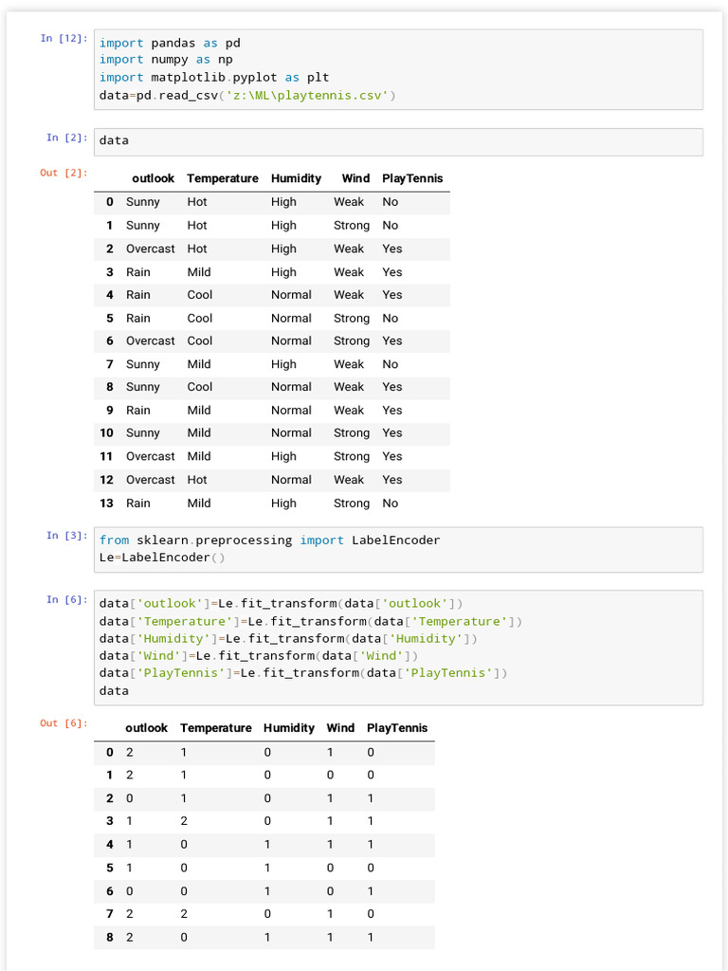Select outlook header in Out [6] table
728x971 pixels.
146,728
